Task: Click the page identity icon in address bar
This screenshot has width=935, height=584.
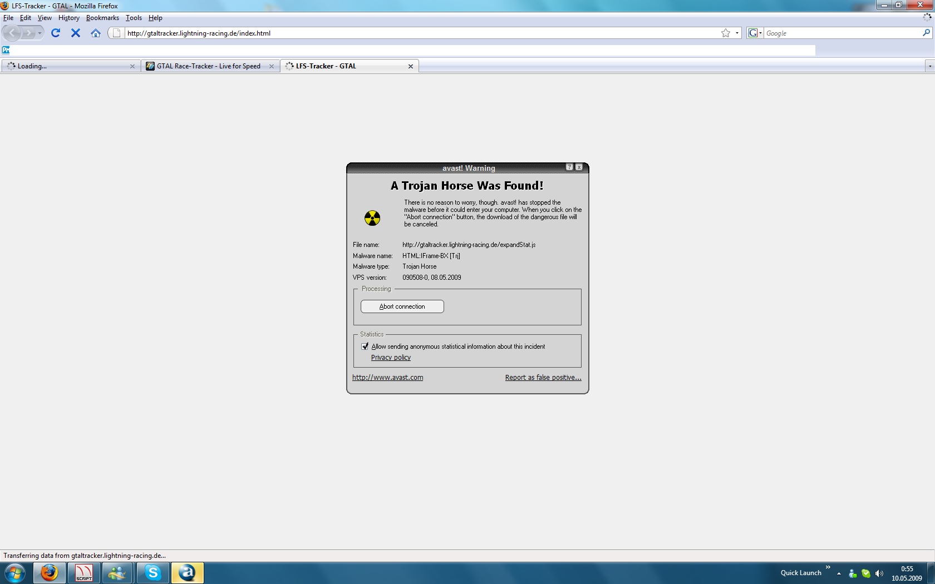Action: pyautogui.click(x=116, y=33)
